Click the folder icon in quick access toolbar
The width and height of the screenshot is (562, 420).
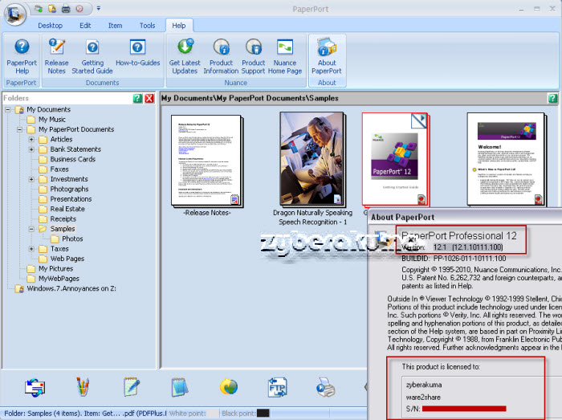[52, 9]
